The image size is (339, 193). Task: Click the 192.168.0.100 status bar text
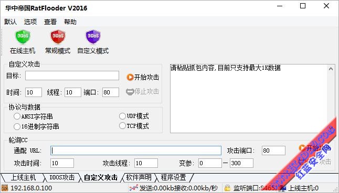point(31,188)
